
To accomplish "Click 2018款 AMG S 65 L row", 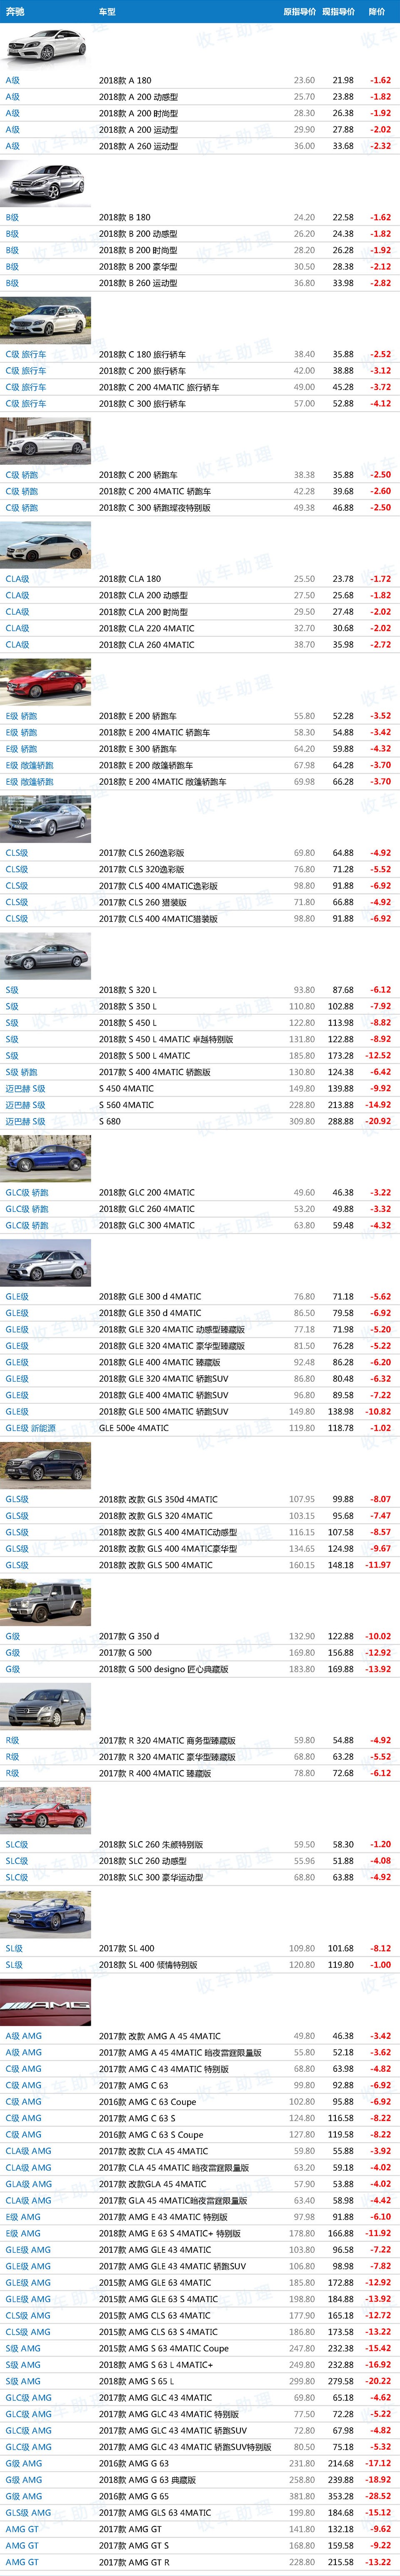I will pos(200,2381).
